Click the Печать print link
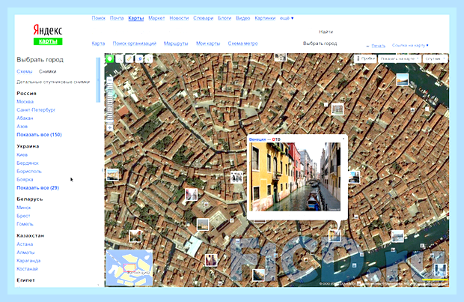This screenshot has height=302, width=464. pyautogui.click(x=378, y=46)
